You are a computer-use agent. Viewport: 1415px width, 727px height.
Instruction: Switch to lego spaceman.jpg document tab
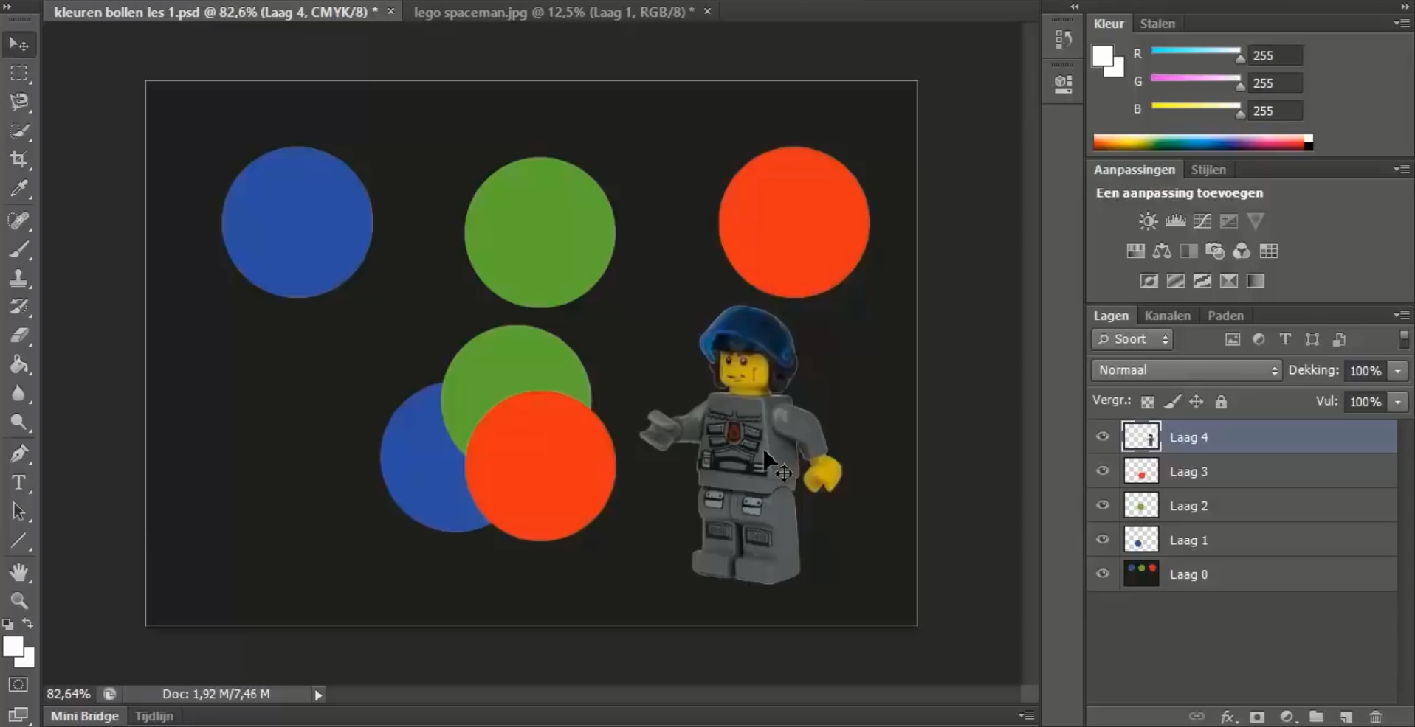pyautogui.click(x=554, y=12)
